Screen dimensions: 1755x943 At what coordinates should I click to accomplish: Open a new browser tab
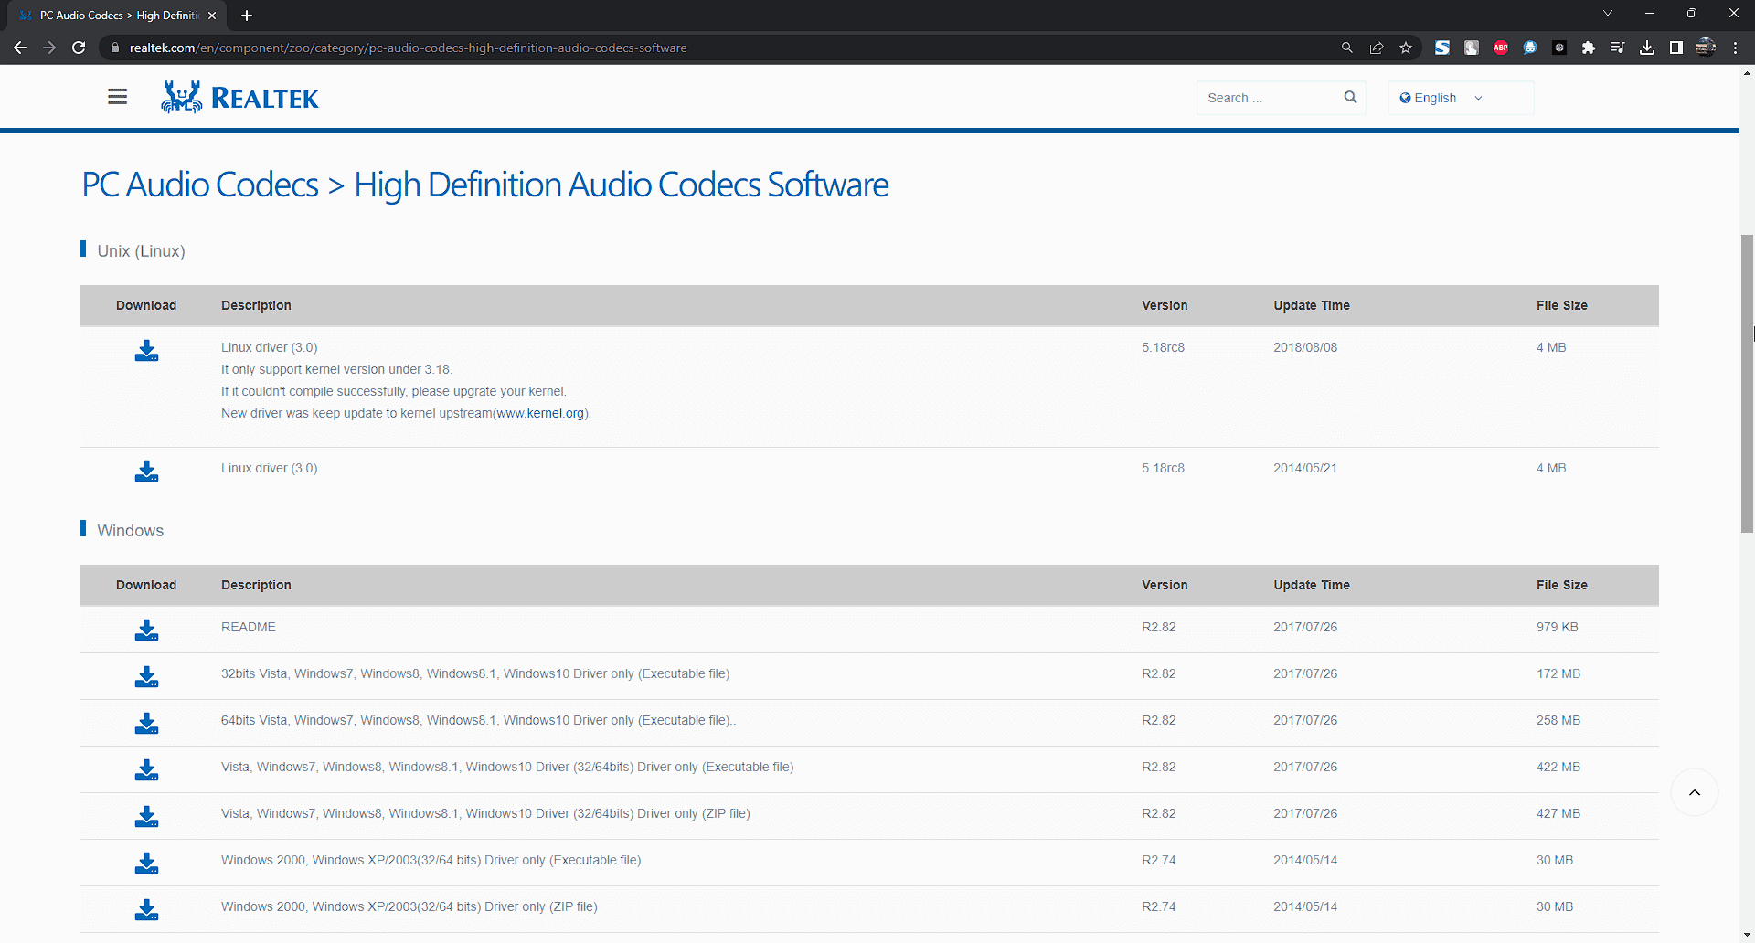pyautogui.click(x=247, y=16)
